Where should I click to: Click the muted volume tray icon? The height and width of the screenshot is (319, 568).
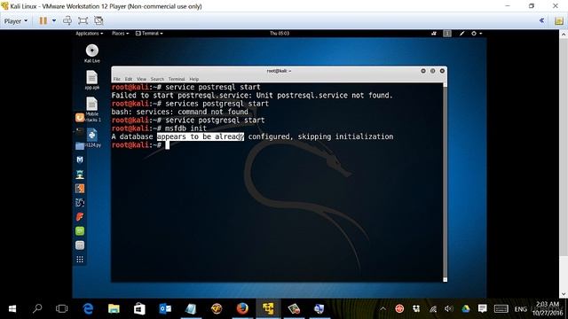pos(449,308)
